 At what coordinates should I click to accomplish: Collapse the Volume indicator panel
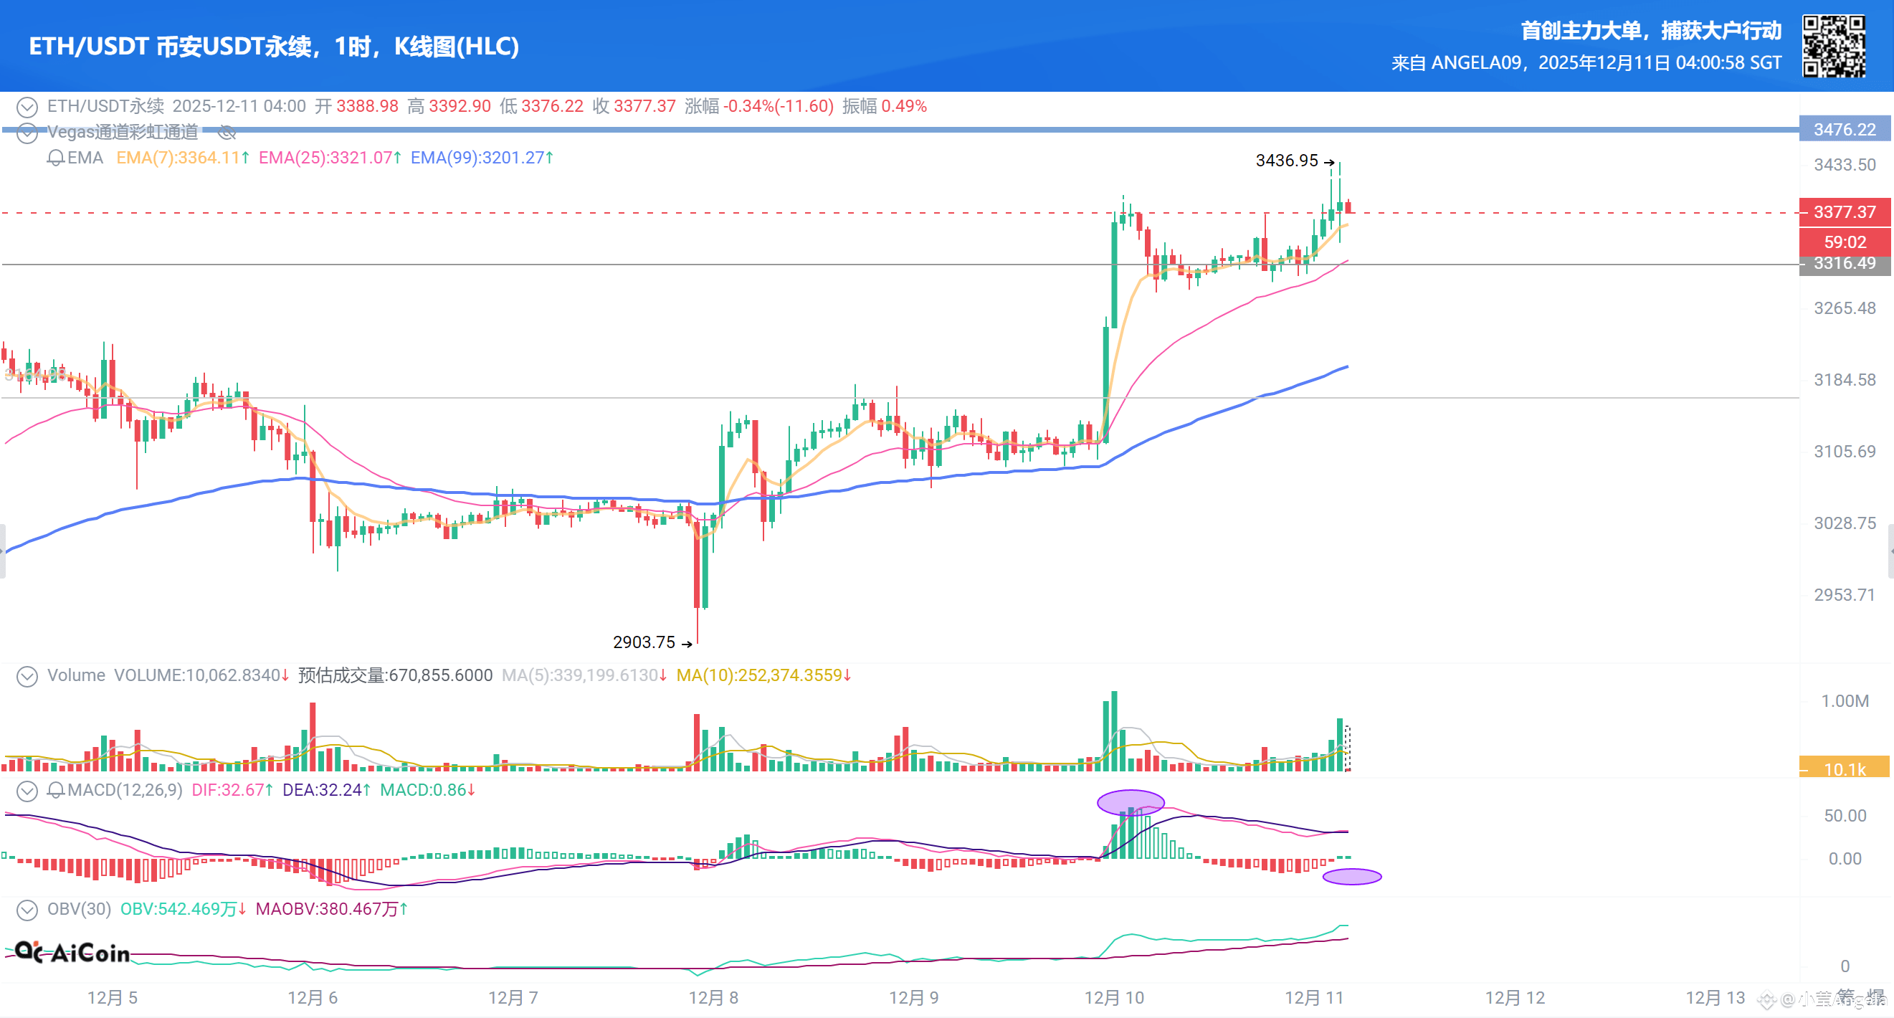(x=27, y=676)
